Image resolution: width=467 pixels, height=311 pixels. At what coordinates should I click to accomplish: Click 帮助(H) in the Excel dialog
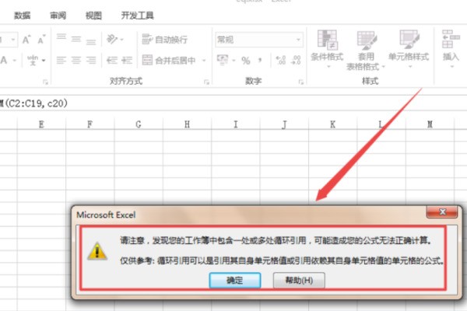[x=299, y=280]
